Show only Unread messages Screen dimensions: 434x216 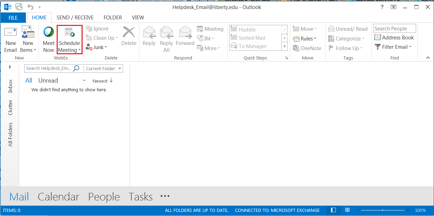pyautogui.click(x=48, y=81)
